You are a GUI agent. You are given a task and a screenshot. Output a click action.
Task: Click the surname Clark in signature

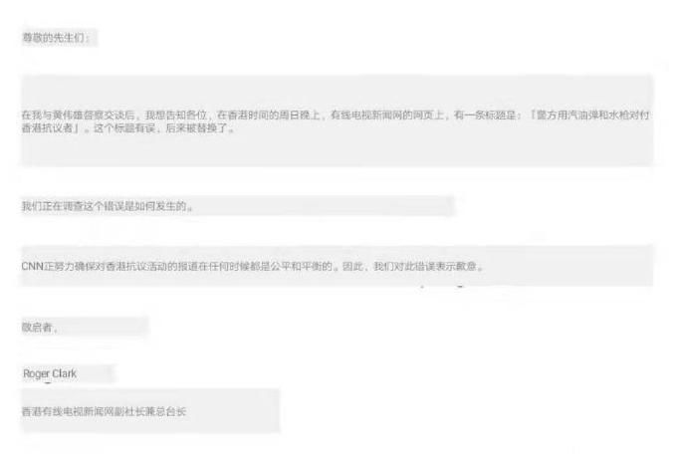[x=64, y=373]
